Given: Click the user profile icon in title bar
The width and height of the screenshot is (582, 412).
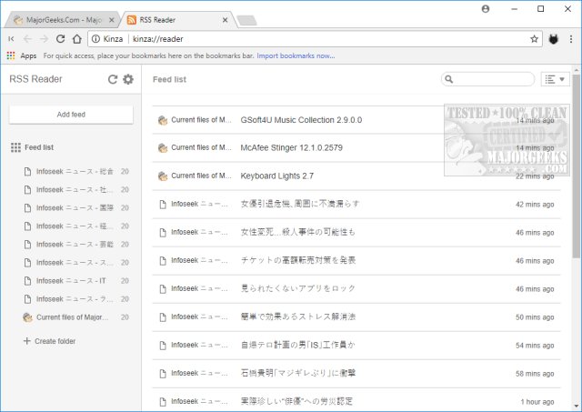Looking at the screenshot, I should [485, 8].
